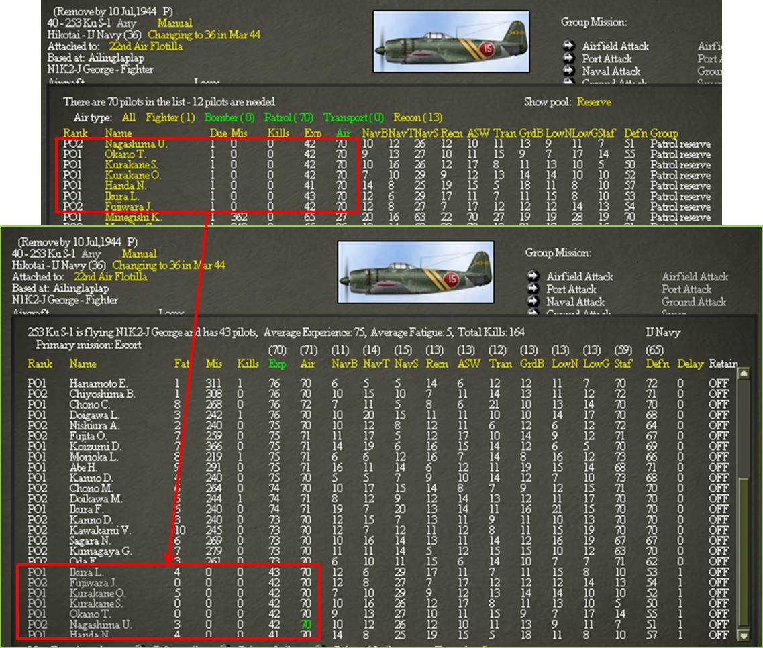Toggle Retain OFF for Morioka L.

[718, 457]
